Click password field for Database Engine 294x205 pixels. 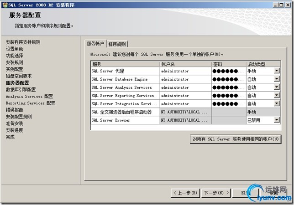[229, 79]
